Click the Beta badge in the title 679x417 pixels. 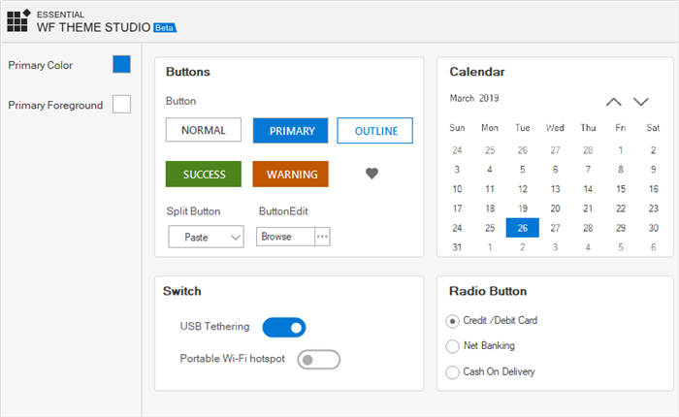[x=164, y=27]
